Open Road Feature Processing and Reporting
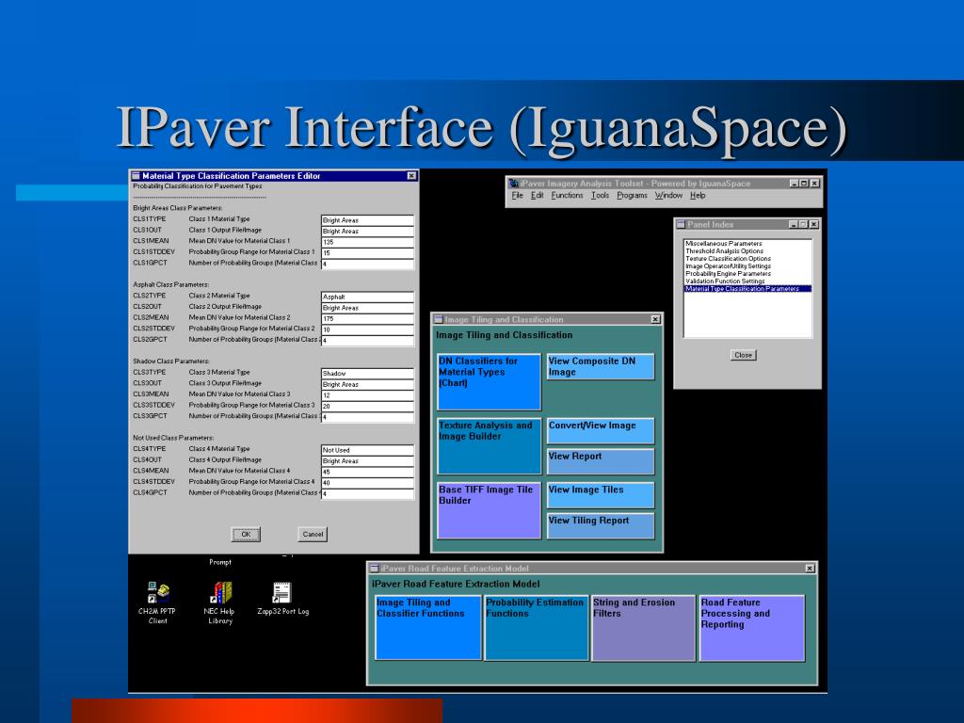Viewport: 964px width, 723px height. tap(752, 628)
